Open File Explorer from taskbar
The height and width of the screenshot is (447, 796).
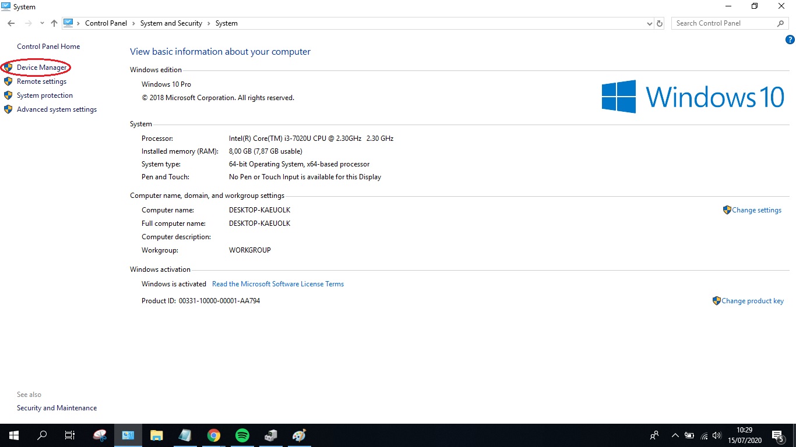156,435
